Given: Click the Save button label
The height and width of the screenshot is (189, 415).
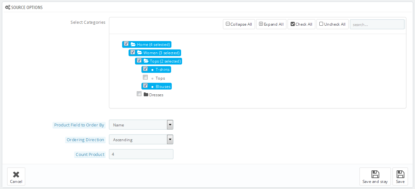Looking at the screenshot, I should 400,182.
